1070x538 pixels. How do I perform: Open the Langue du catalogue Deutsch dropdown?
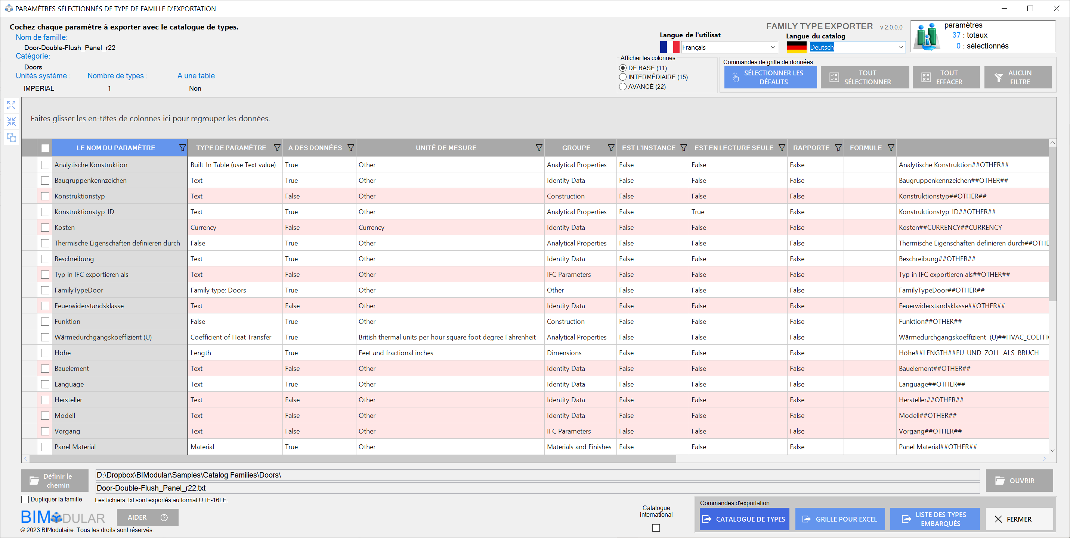coord(900,47)
